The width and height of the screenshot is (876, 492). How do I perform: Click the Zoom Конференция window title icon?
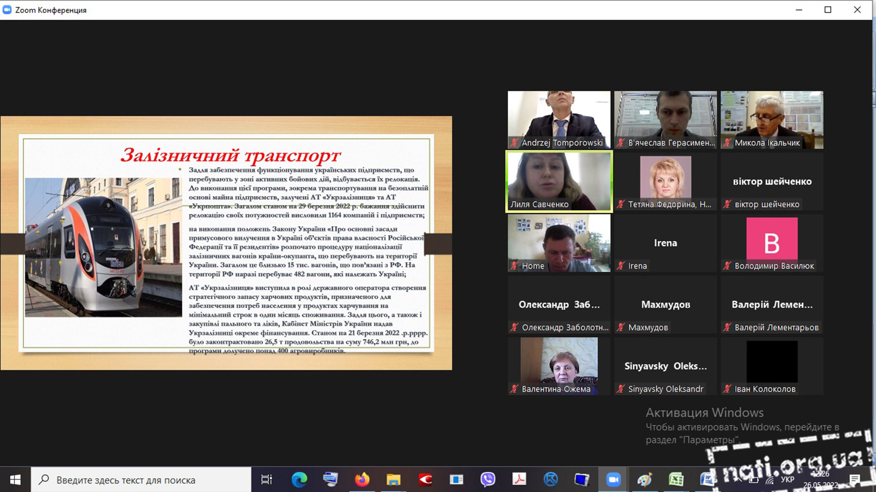point(7,10)
